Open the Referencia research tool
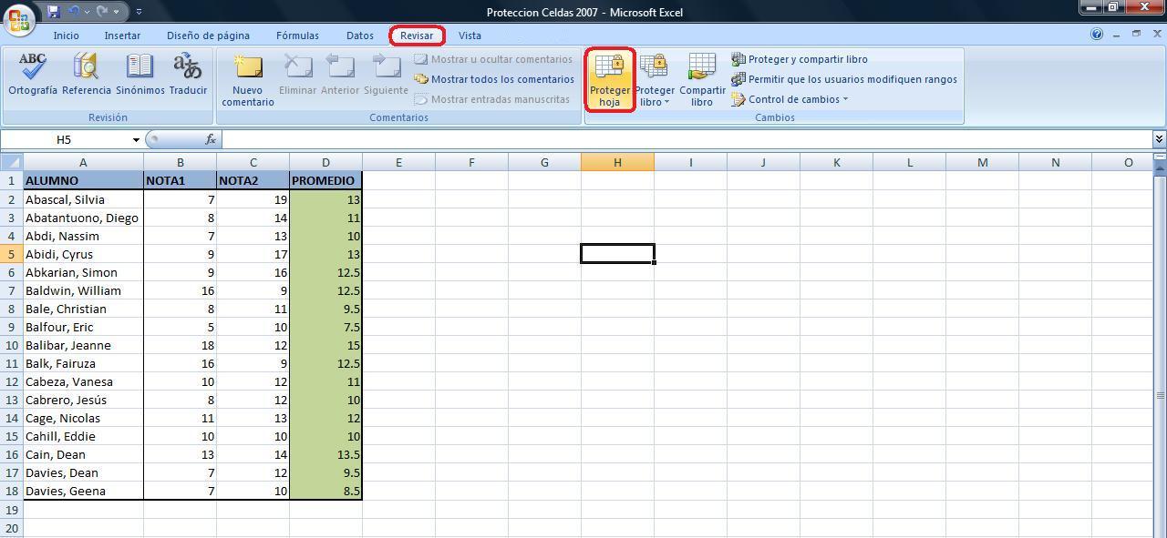 (x=87, y=75)
